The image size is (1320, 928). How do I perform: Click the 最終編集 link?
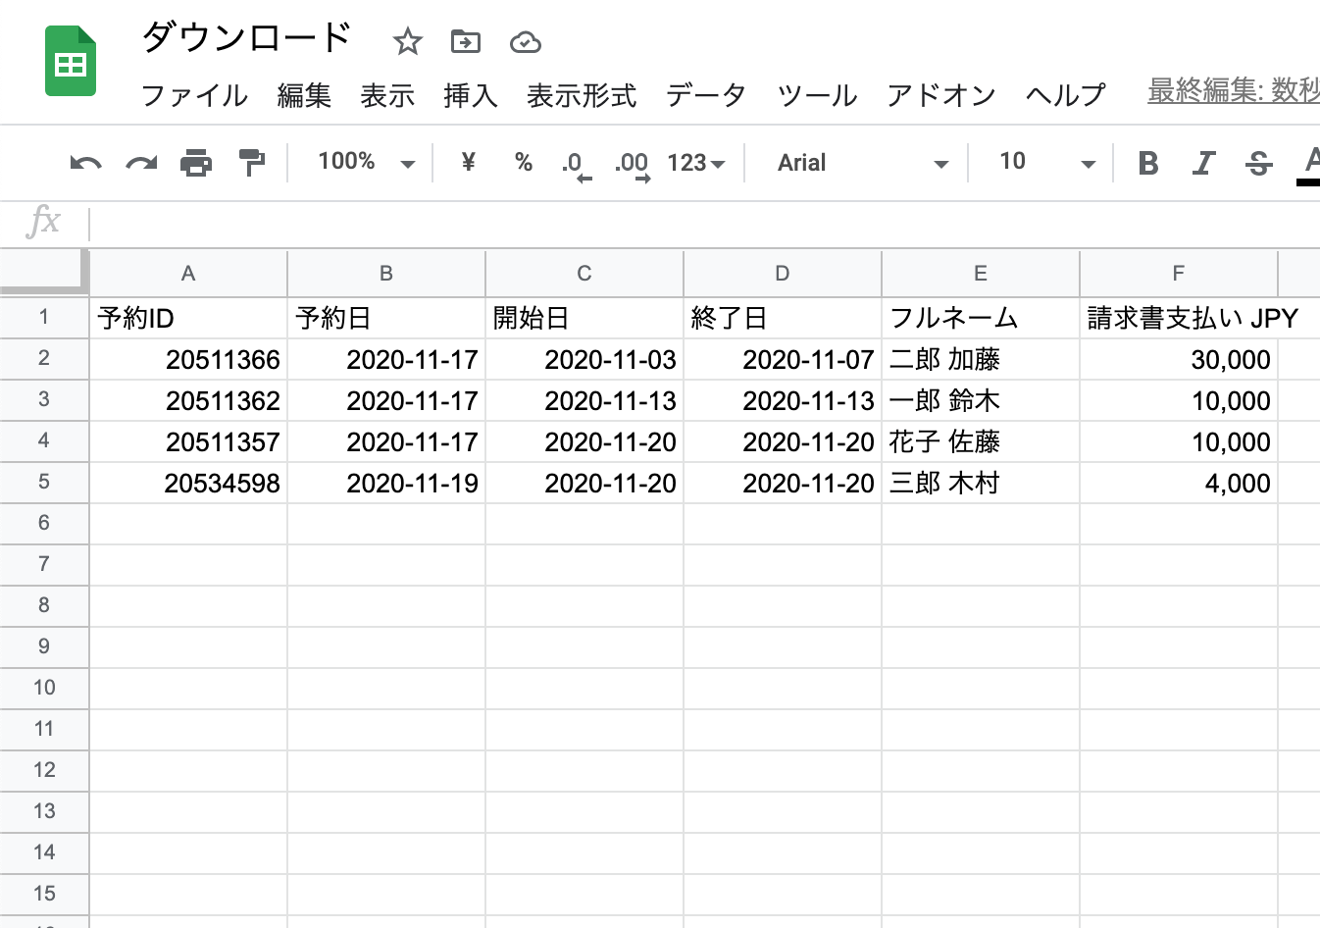click(x=1233, y=91)
